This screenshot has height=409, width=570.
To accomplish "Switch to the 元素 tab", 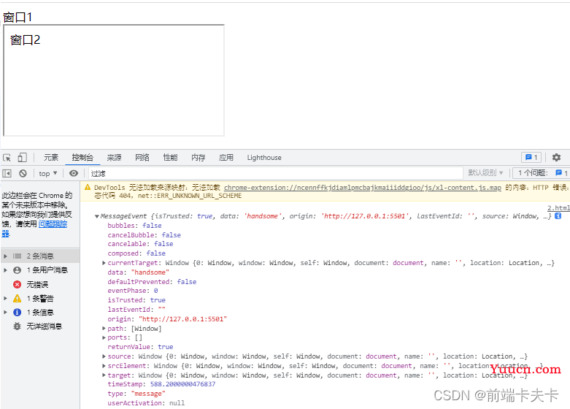I will [51, 157].
